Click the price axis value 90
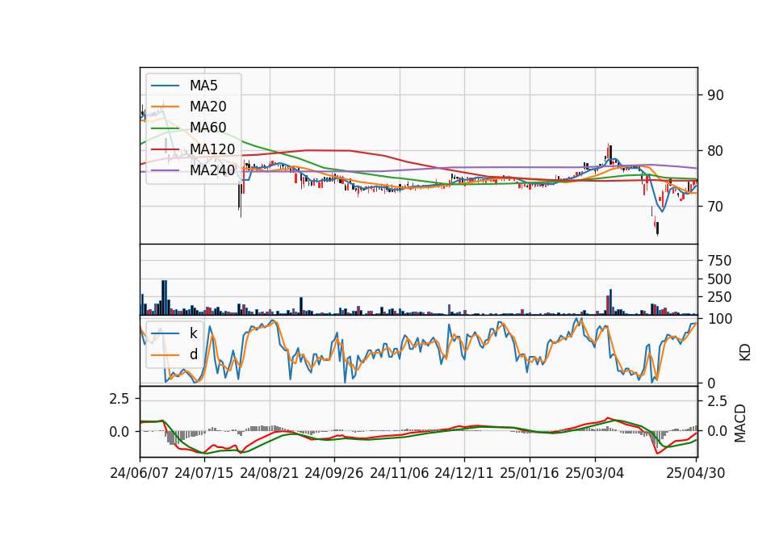The height and width of the screenshot is (557, 775). coord(715,95)
